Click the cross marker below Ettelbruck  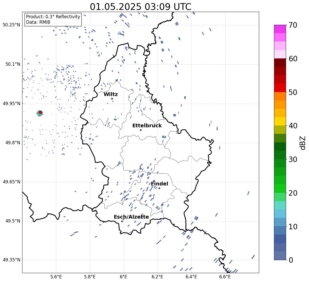coord(141,130)
